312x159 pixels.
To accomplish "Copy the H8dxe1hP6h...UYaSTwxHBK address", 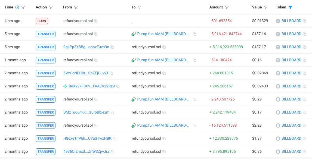I will 115,139.
